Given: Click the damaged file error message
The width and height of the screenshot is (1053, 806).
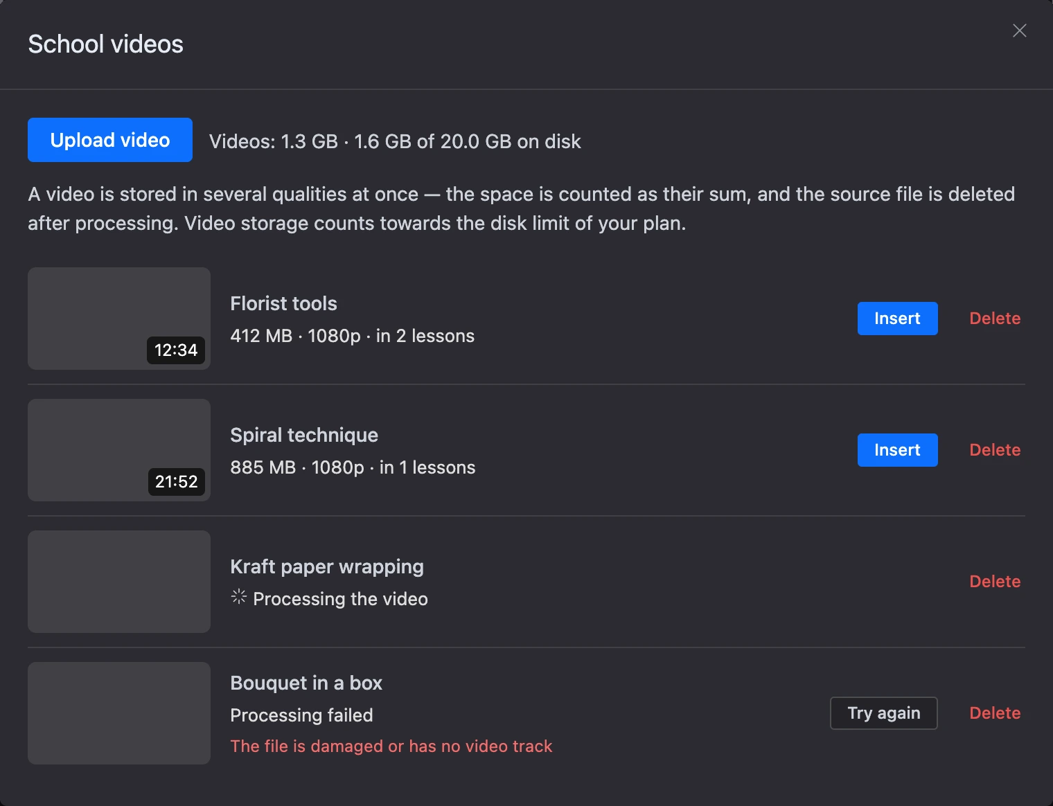Looking at the screenshot, I should tap(391, 746).
